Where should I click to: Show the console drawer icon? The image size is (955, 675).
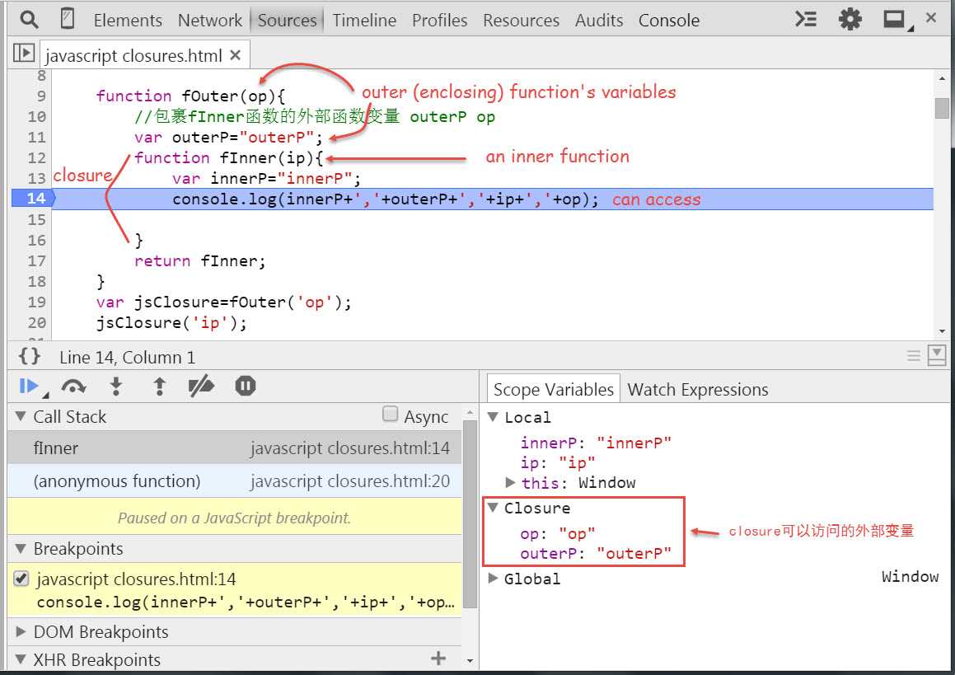pyautogui.click(x=805, y=20)
